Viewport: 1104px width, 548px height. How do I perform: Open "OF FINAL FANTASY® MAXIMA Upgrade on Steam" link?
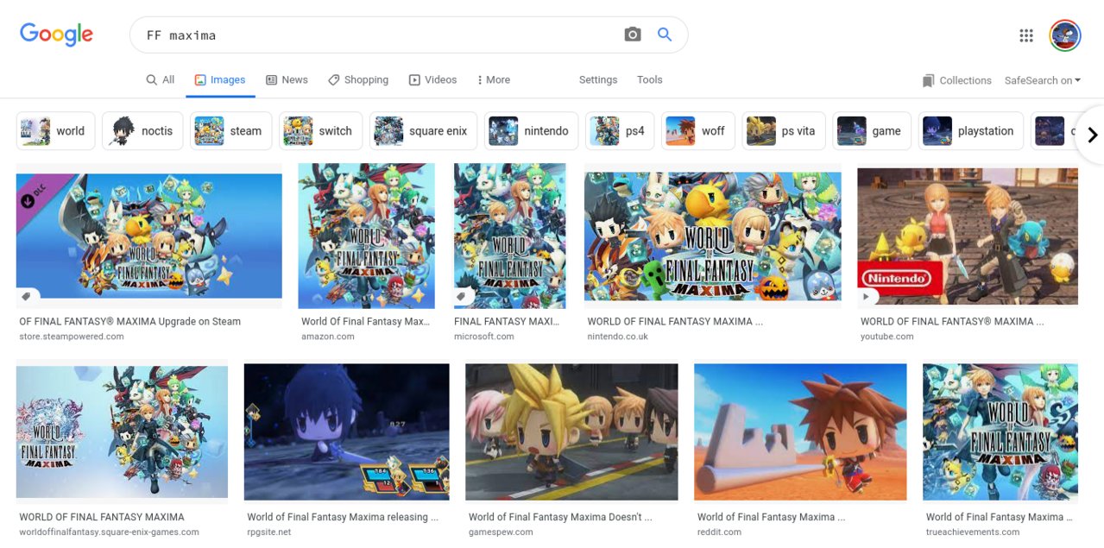[130, 322]
